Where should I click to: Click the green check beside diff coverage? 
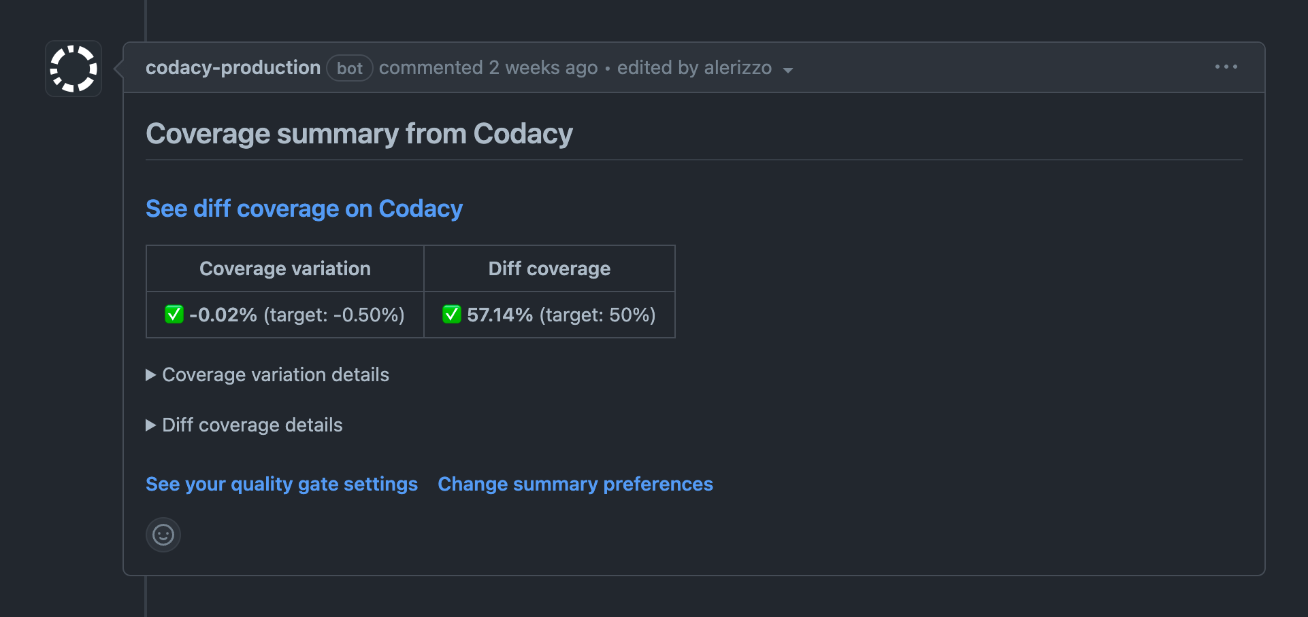pos(453,314)
